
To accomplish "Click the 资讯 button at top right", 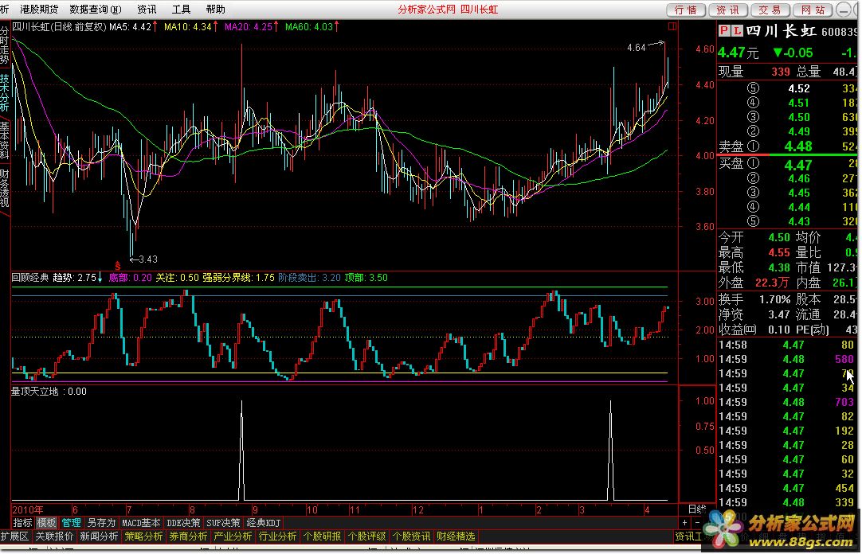I will click(728, 10).
